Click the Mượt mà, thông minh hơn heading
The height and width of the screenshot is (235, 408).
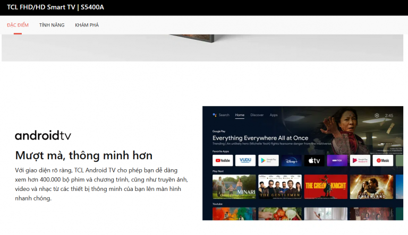pos(84,155)
